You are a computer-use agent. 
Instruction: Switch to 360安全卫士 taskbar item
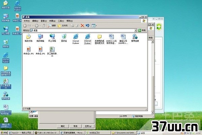(x=98, y=133)
